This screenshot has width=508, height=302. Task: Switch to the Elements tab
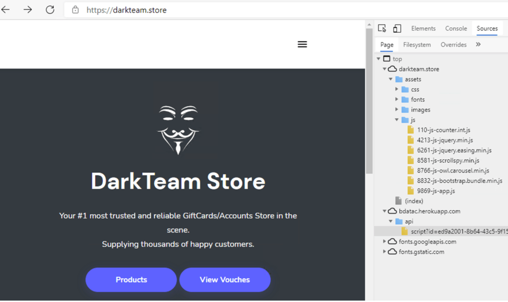point(423,28)
